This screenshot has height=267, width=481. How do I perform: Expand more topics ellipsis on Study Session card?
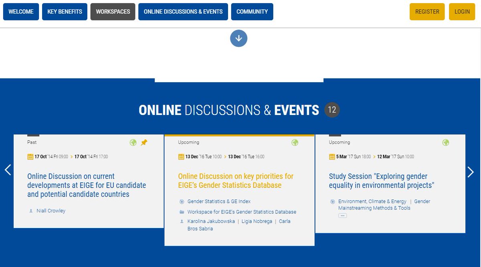click(342, 216)
